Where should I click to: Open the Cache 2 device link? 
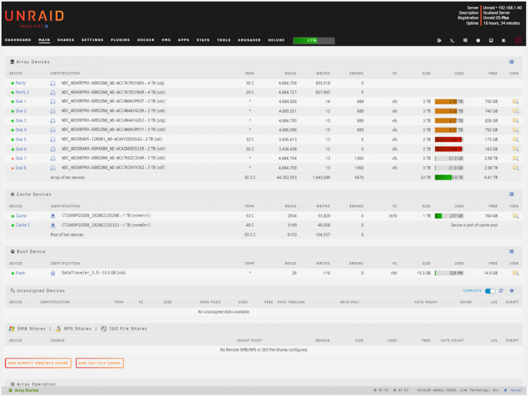pos(23,225)
